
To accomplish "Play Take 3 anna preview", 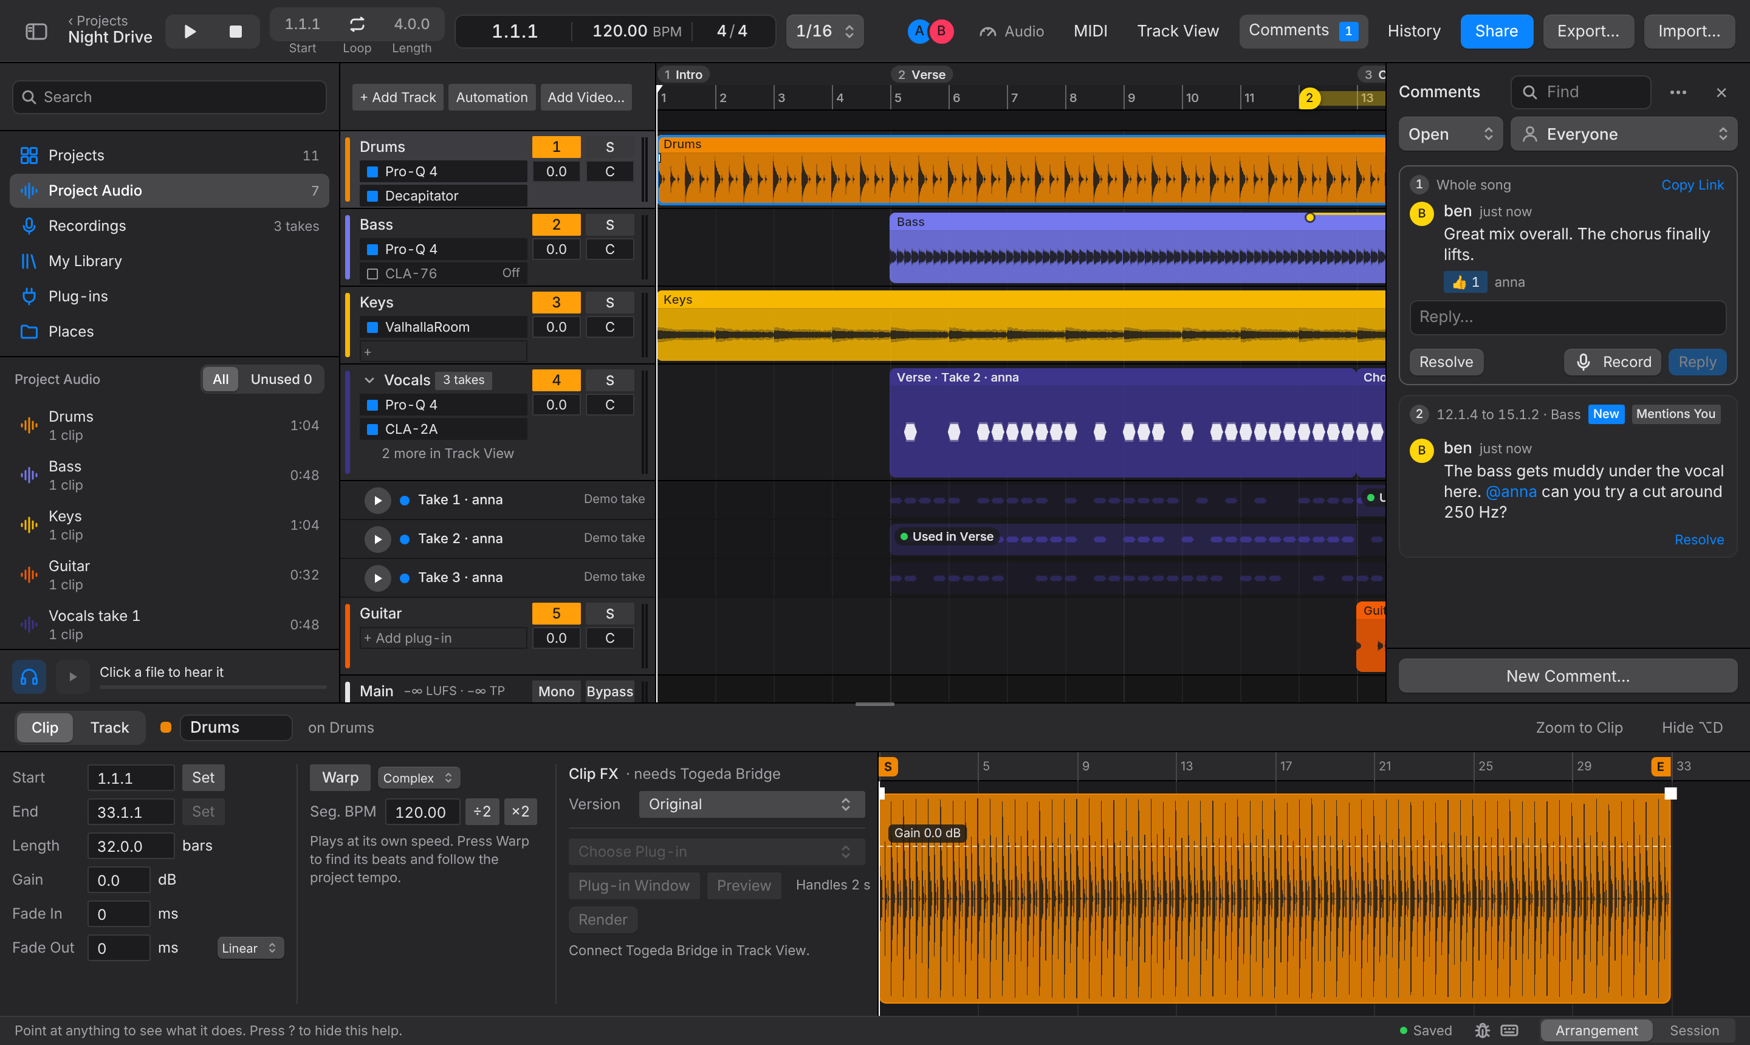I will (x=377, y=578).
